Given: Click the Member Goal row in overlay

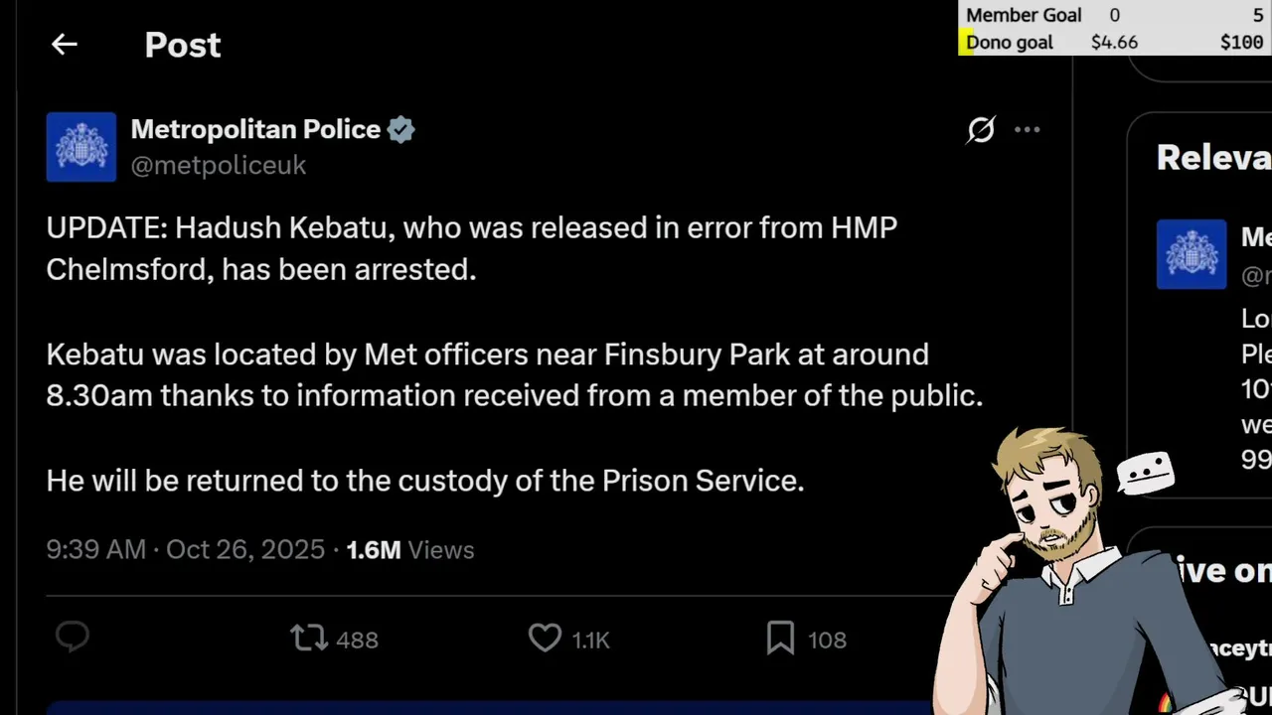Looking at the screenshot, I should coord(1113,15).
